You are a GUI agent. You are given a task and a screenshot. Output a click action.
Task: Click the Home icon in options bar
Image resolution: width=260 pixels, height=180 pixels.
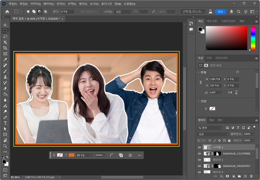[x=7, y=11]
